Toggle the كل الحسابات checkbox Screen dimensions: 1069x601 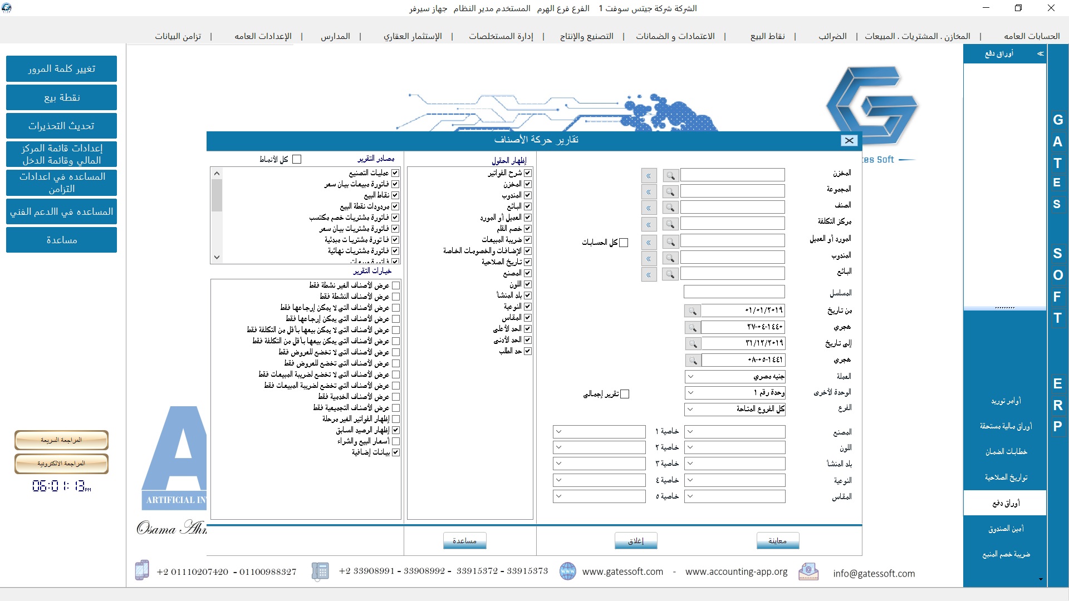click(624, 243)
